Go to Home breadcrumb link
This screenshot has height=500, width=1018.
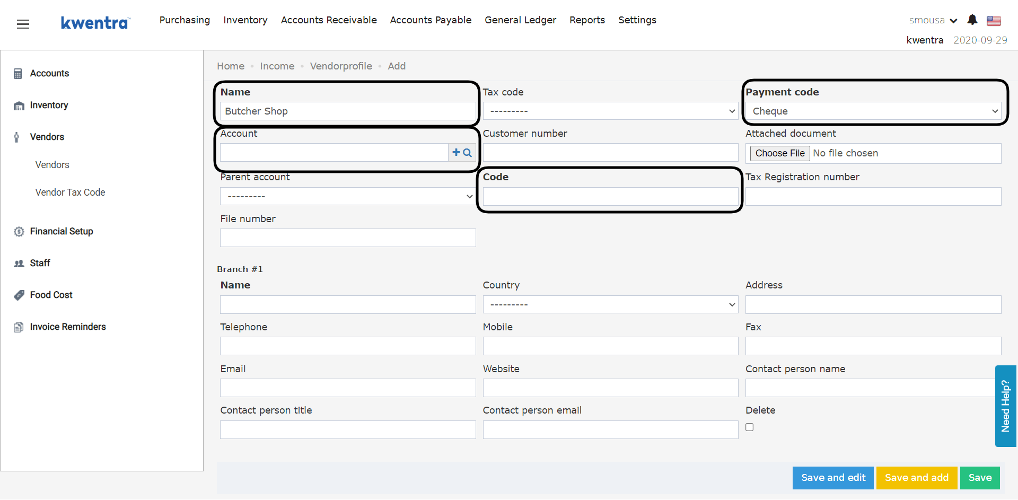(231, 66)
